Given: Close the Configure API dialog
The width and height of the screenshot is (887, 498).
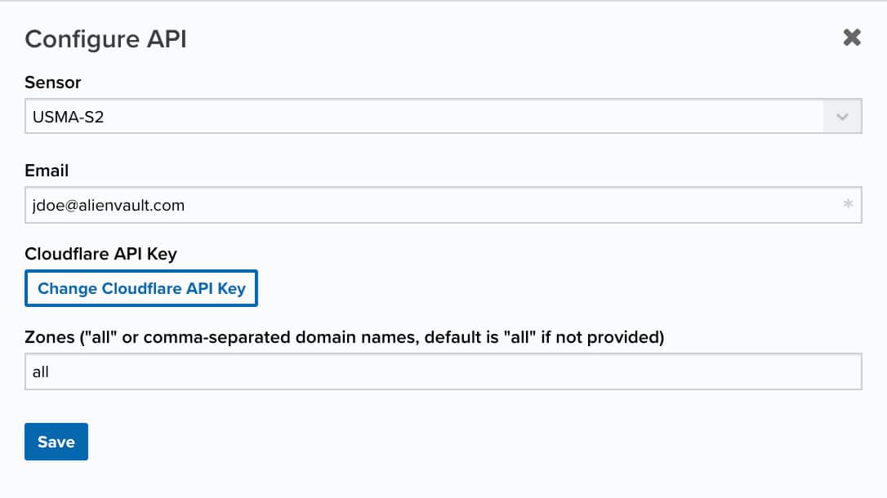Looking at the screenshot, I should click(x=852, y=38).
